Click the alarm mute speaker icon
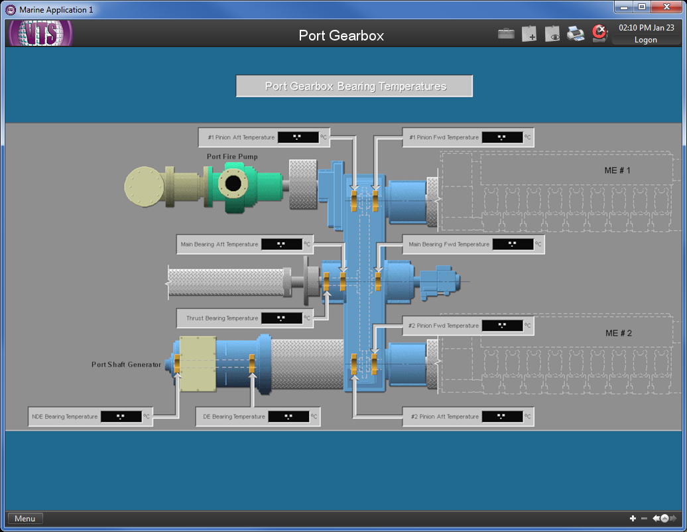 tap(599, 33)
